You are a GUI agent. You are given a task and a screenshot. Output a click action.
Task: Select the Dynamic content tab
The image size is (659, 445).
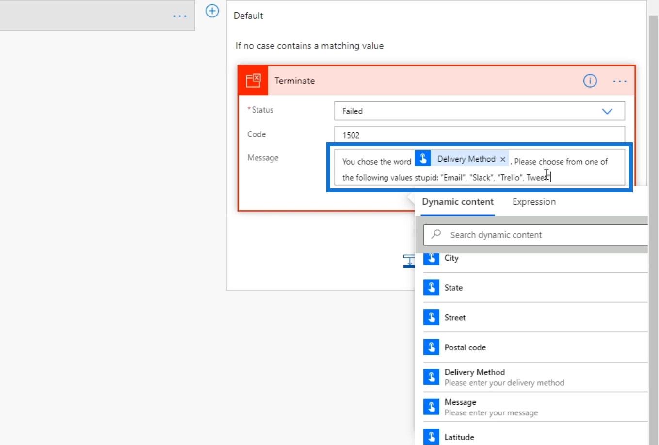pyautogui.click(x=457, y=202)
